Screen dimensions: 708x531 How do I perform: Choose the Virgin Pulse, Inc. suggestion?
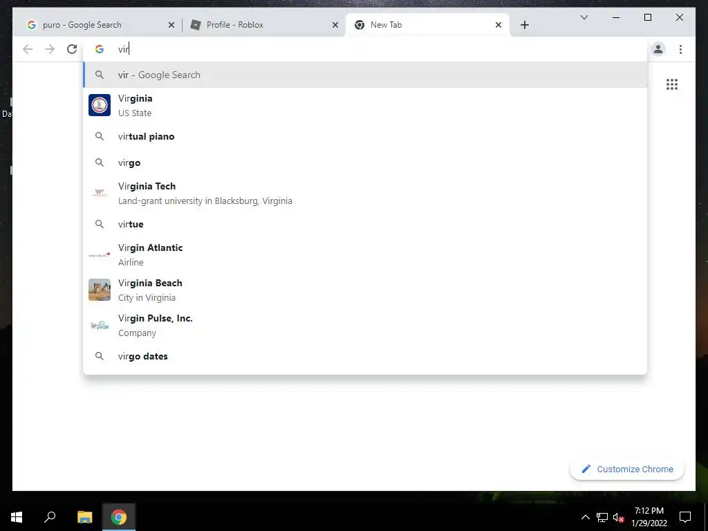[365, 325]
